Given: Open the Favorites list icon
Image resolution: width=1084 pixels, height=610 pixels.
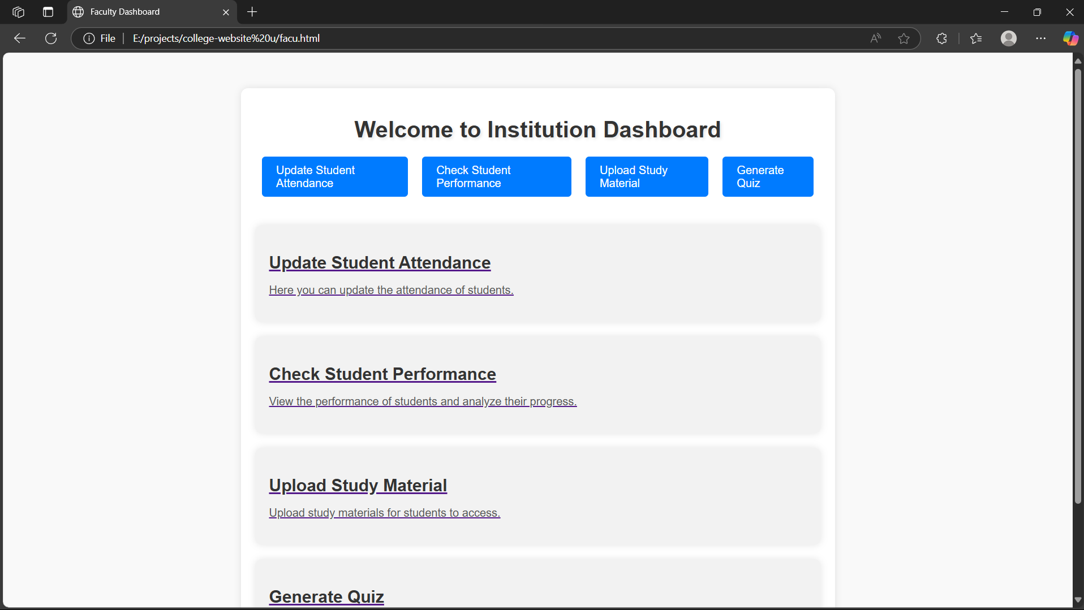Looking at the screenshot, I should [976, 38].
